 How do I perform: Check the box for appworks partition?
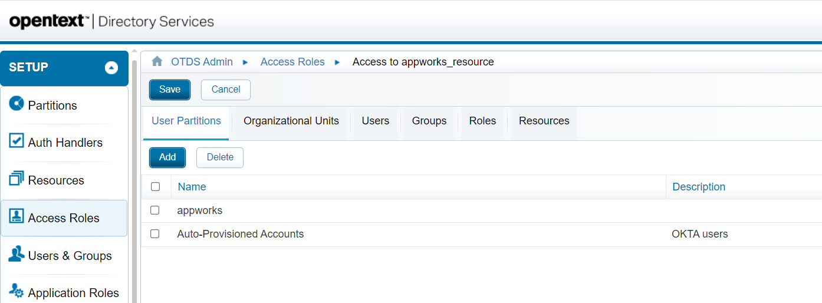click(155, 210)
